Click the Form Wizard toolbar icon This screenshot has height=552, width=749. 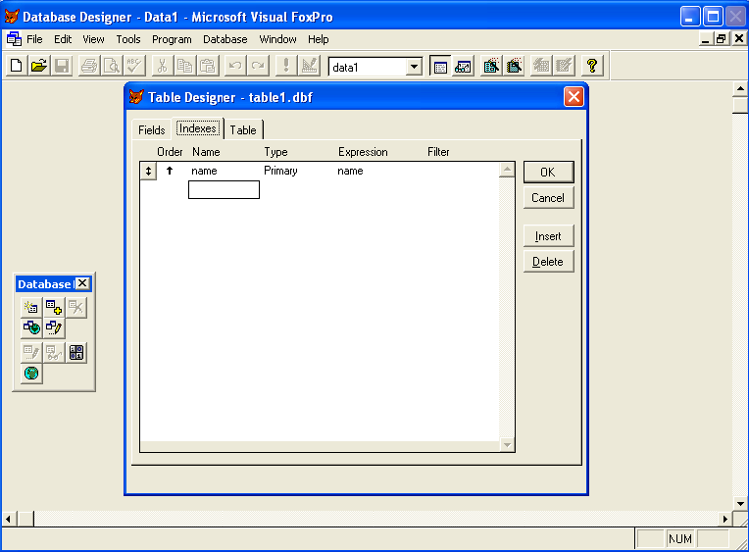491,66
